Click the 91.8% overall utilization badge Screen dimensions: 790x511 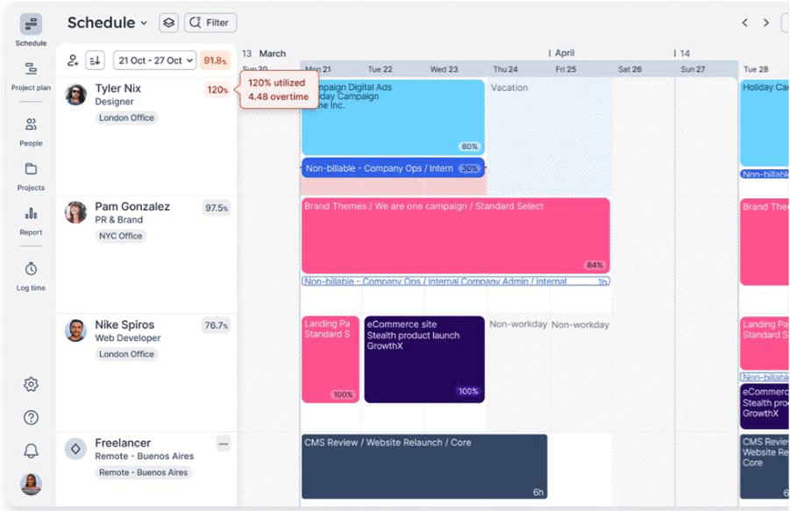[215, 60]
